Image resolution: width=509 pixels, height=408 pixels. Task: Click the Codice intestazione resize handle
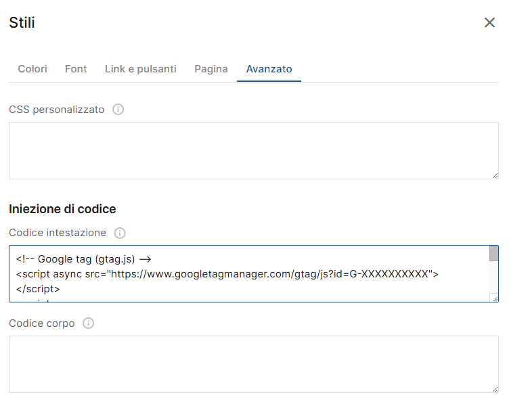coord(494,298)
